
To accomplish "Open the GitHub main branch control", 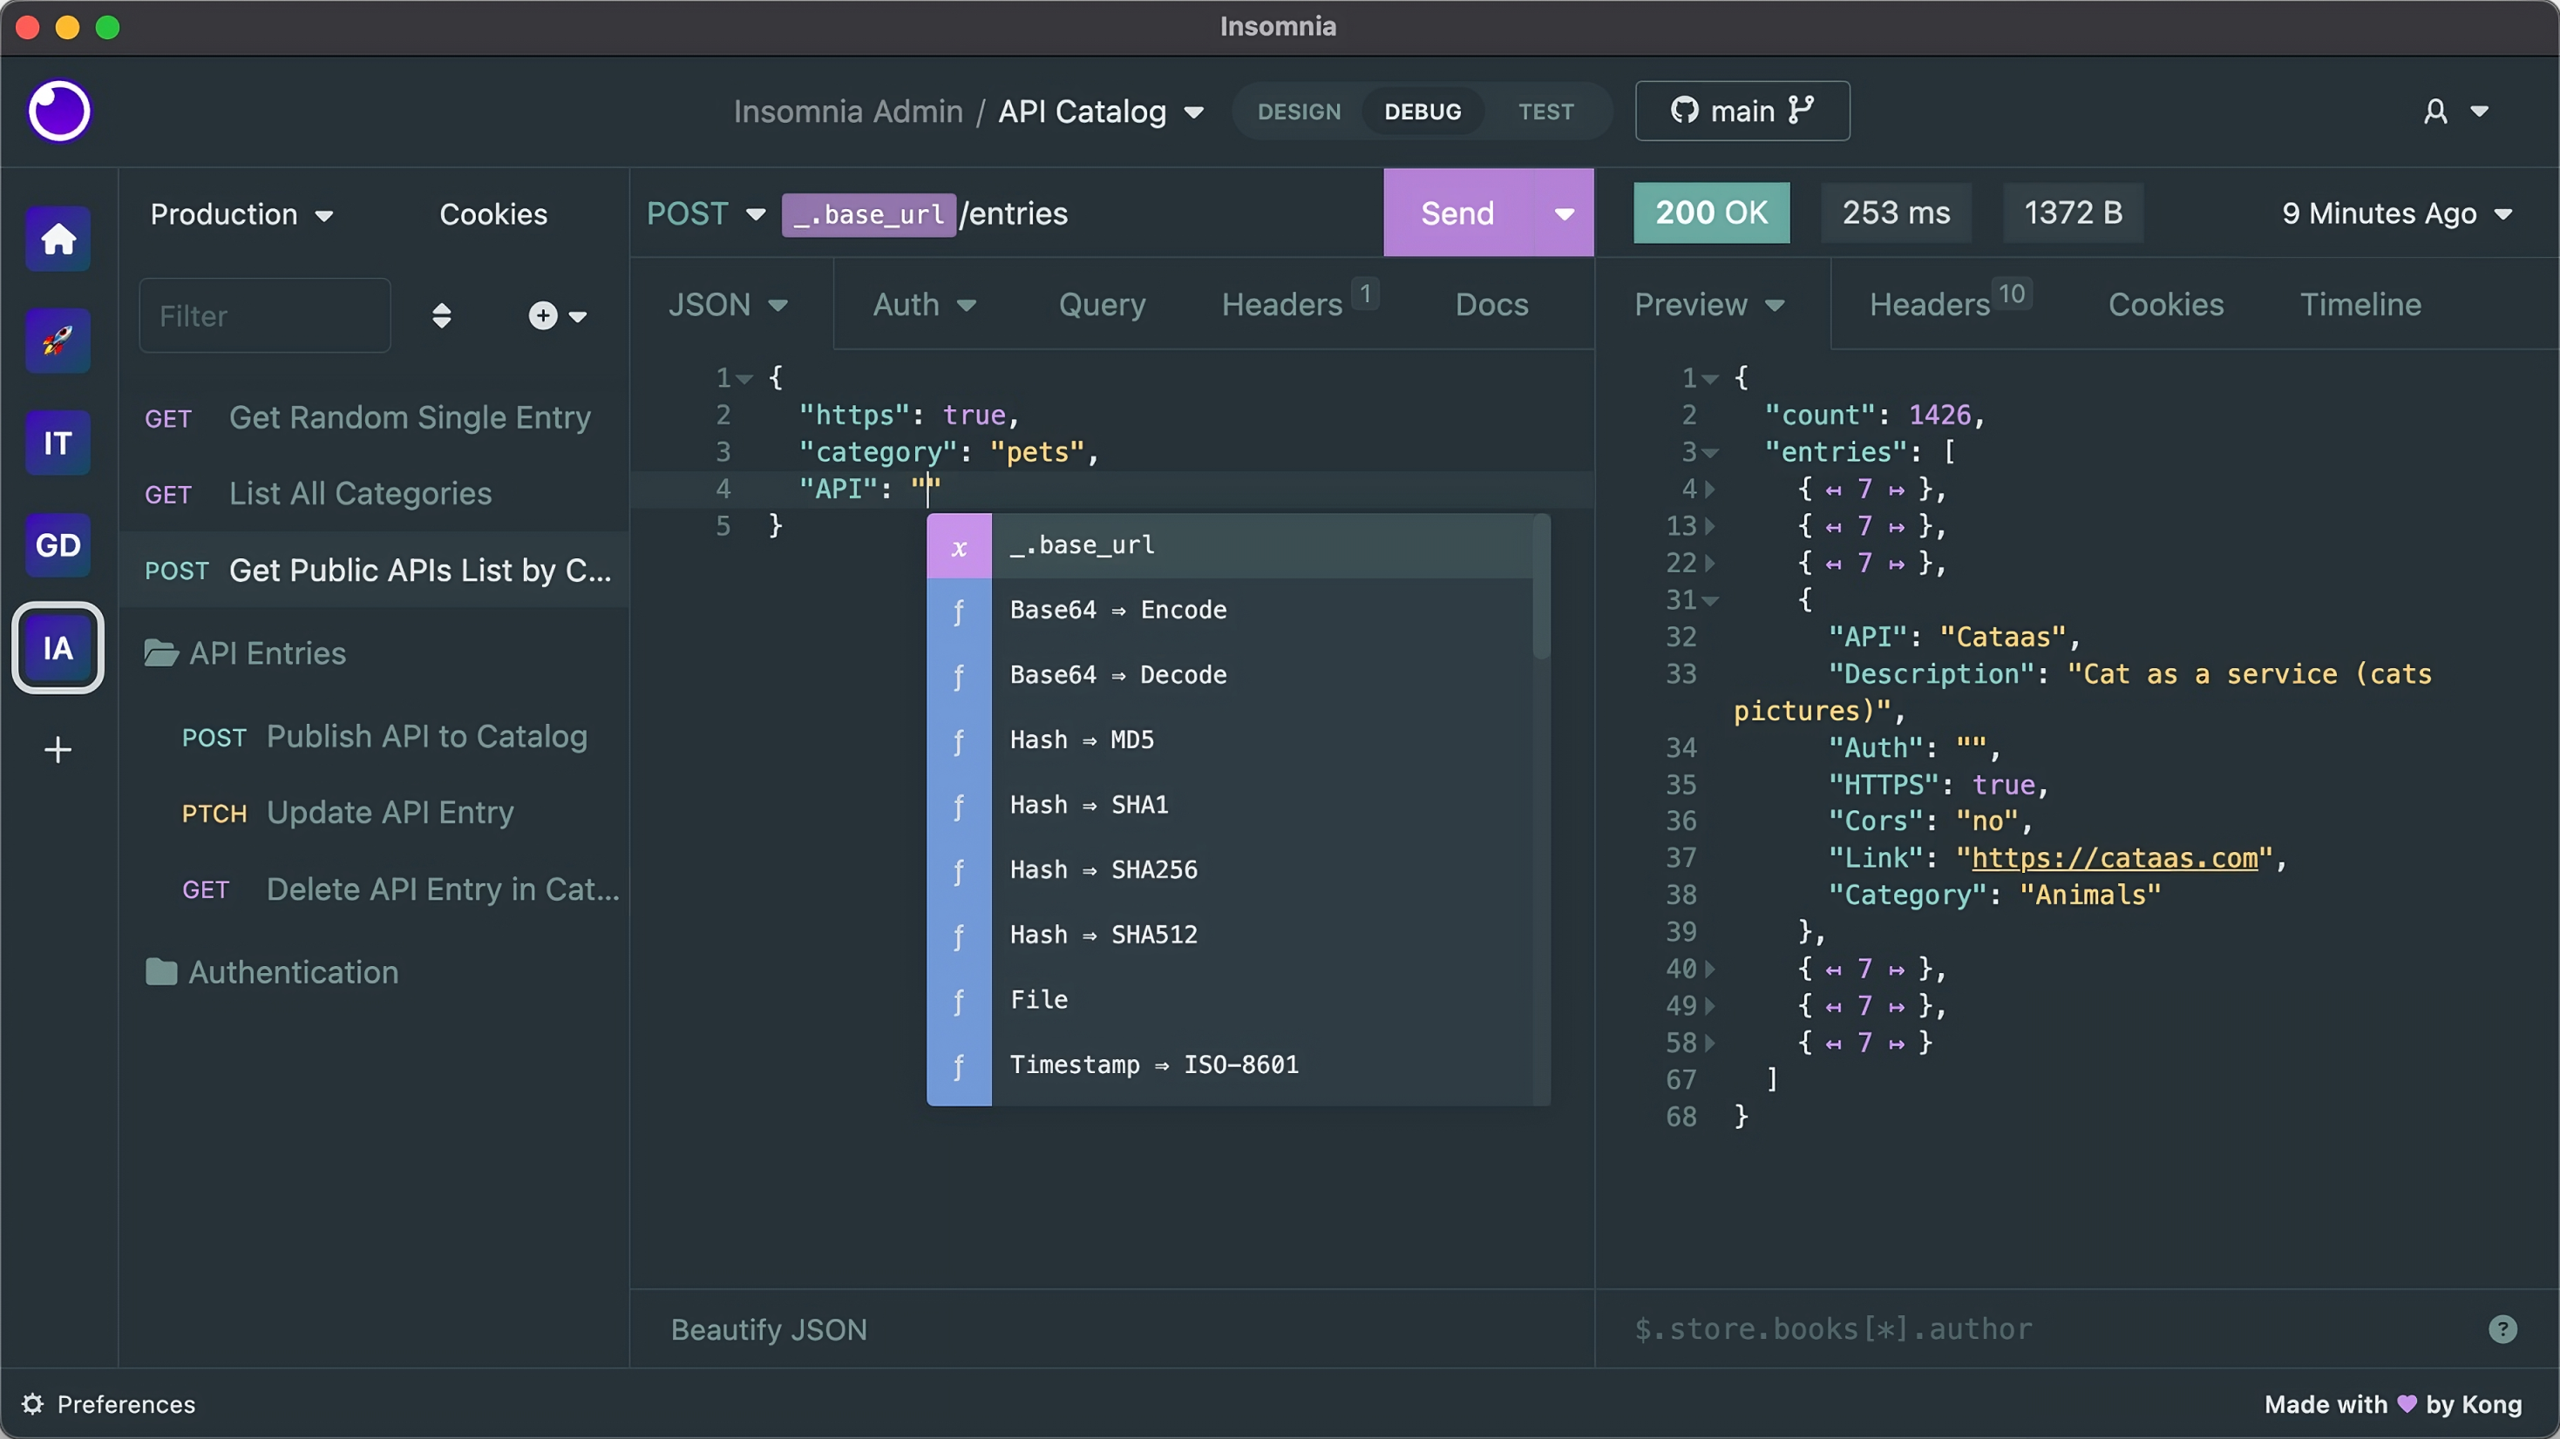I will (1742, 111).
